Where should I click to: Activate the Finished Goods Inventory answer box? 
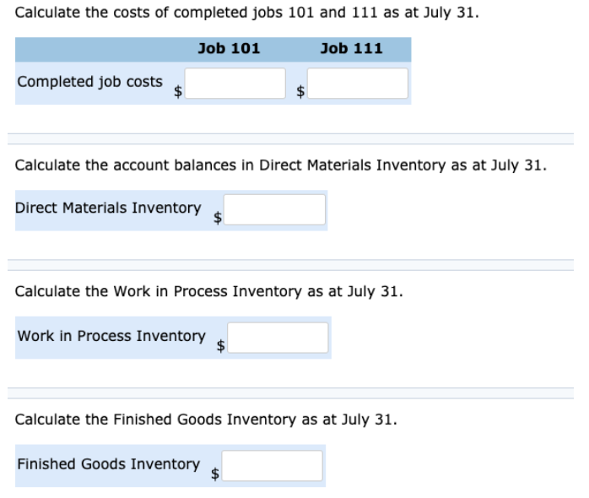point(272,466)
